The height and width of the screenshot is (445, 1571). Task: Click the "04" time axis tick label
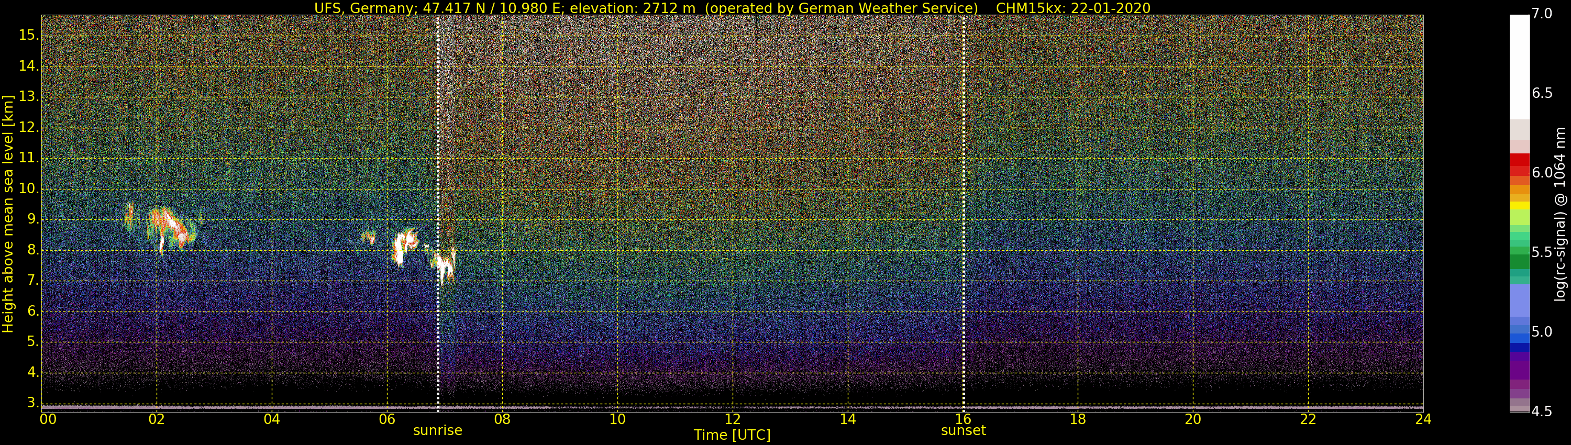coord(272,419)
